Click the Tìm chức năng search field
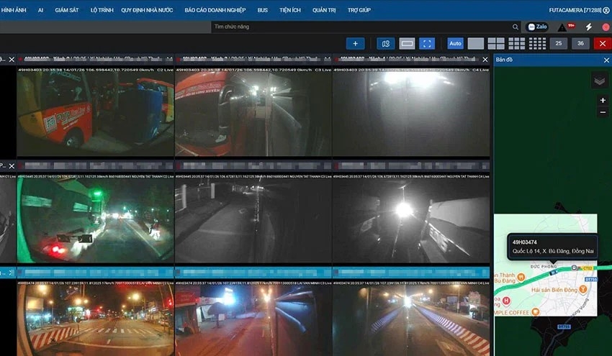612x356 pixels. pos(360,27)
